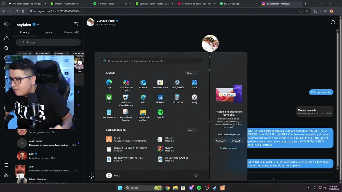Select Android device option

click(x=220, y=141)
